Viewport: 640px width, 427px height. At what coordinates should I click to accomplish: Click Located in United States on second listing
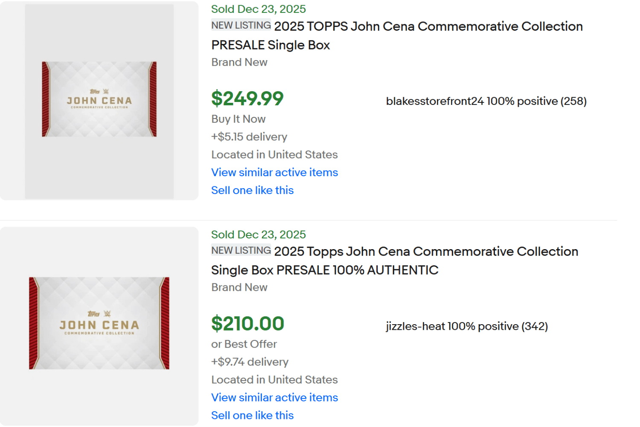(x=274, y=380)
